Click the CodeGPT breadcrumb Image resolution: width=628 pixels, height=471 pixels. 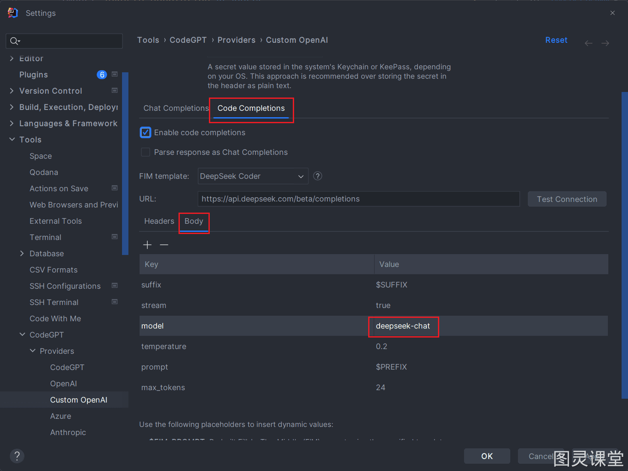click(x=188, y=40)
